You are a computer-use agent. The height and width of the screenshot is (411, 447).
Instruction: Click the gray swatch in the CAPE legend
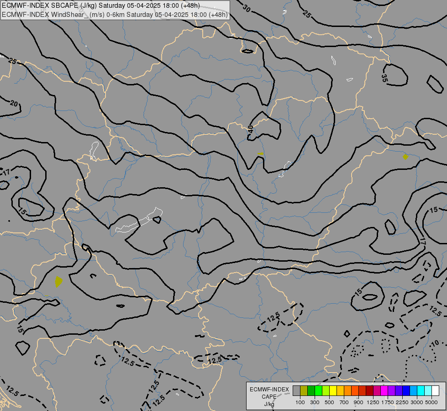296,391
